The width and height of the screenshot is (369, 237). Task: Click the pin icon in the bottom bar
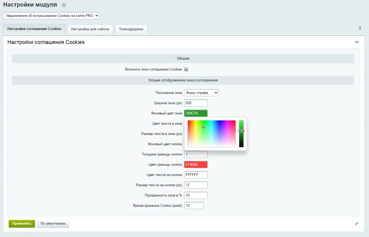356,224
